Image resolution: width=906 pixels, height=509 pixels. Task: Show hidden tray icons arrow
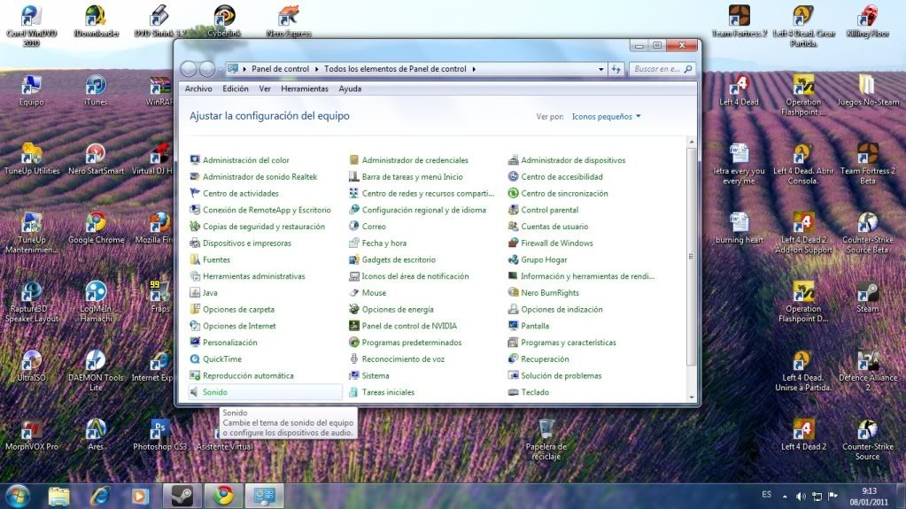click(785, 497)
